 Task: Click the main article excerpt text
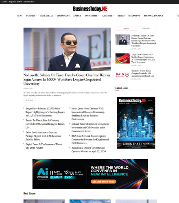coord(65,94)
